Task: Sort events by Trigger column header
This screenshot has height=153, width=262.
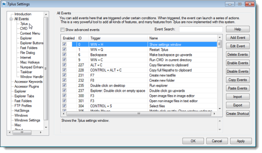Action: 118,38
